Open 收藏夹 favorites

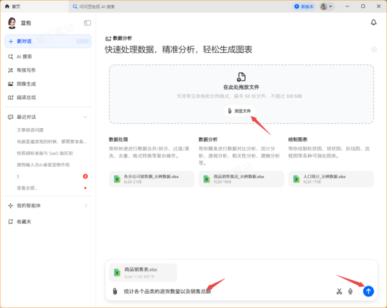[x=24, y=222]
